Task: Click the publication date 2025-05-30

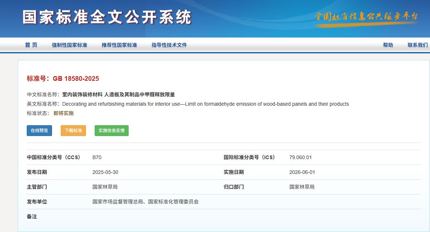Action: pyautogui.click(x=105, y=172)
